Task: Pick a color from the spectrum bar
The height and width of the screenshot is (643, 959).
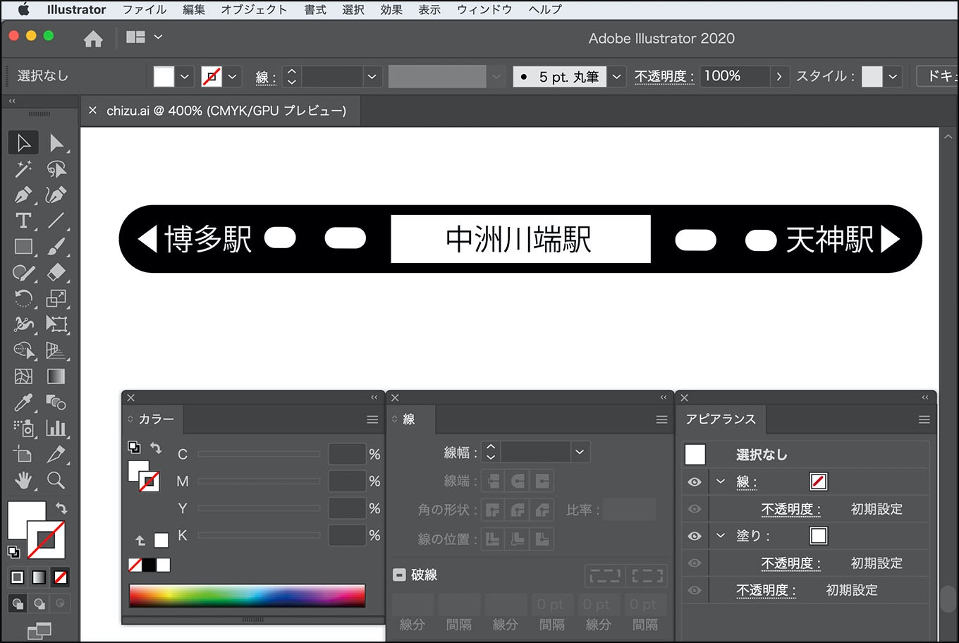Action: coord(247,596)
